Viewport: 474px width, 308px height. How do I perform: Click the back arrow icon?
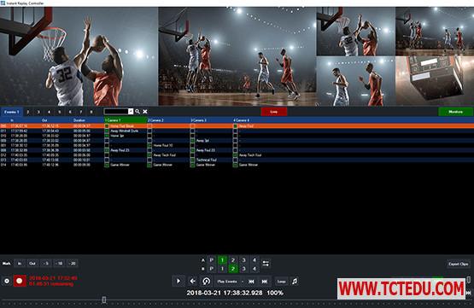(192, 282)
